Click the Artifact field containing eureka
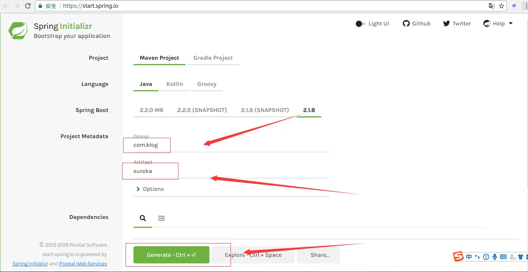 [231, 171]
